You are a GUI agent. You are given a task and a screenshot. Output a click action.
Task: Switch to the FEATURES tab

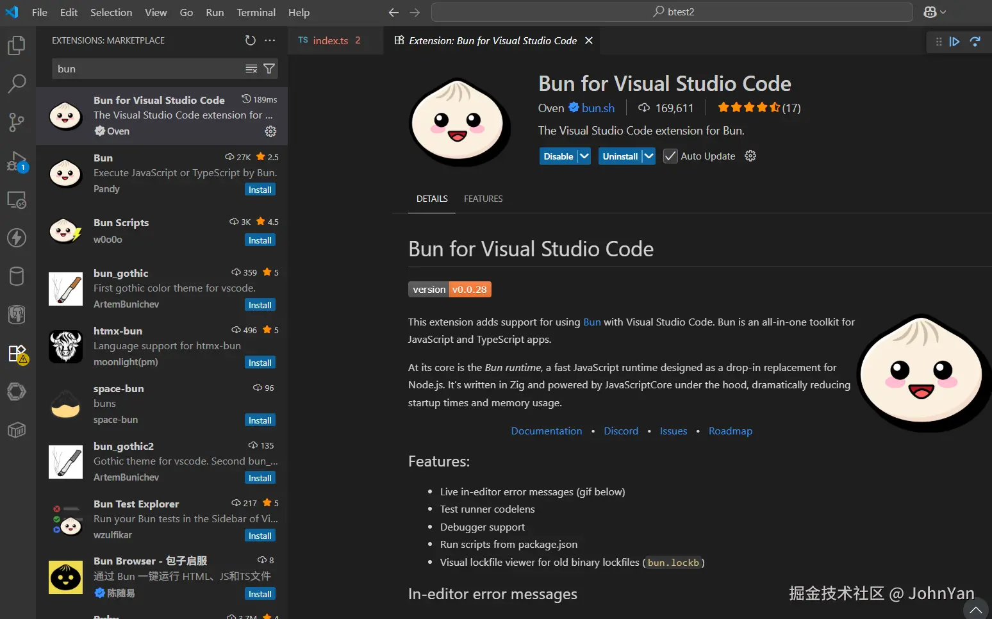[483, 199]
